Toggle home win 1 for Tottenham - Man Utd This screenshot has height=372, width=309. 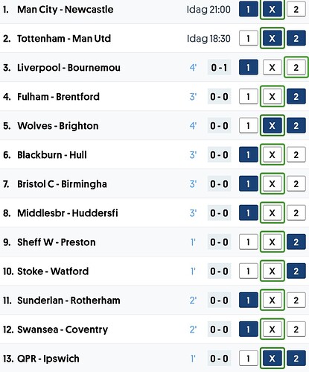pos(249,39)
